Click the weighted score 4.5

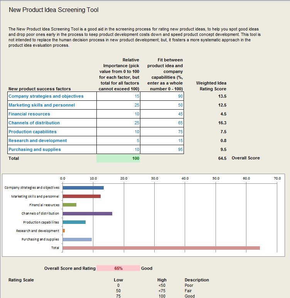point(223,114)
